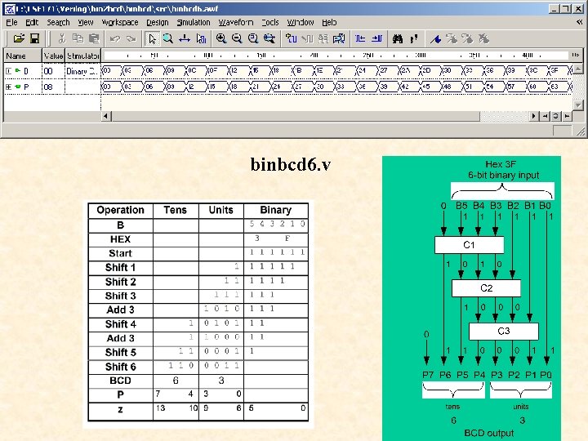Open the Simulation menu

pyautogui.click(x=194, y=23)
